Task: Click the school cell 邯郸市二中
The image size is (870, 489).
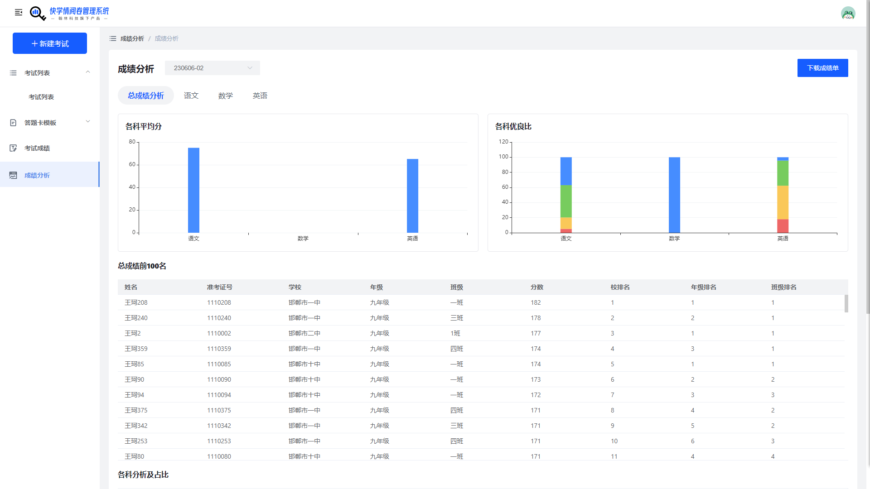Action: point(304,333)
